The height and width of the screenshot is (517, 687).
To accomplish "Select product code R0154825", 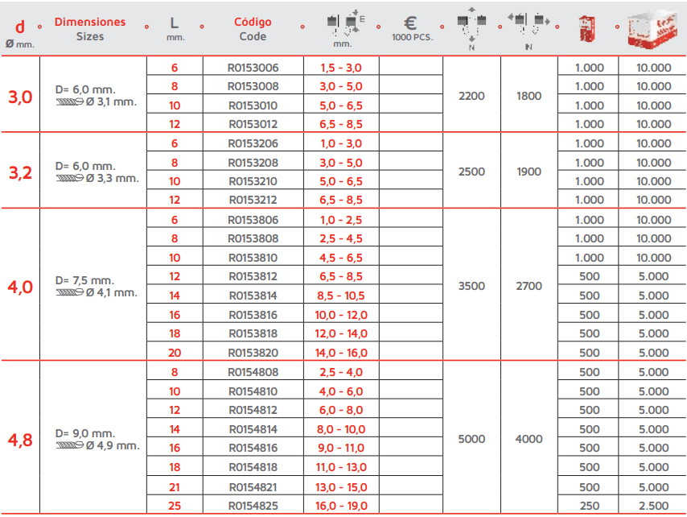I will coord(253,506).
